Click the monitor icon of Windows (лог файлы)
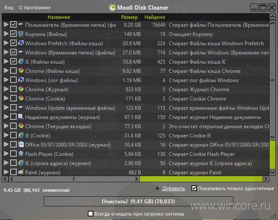Viewport: 278px width, 220px height. click(x=21, y=79)
